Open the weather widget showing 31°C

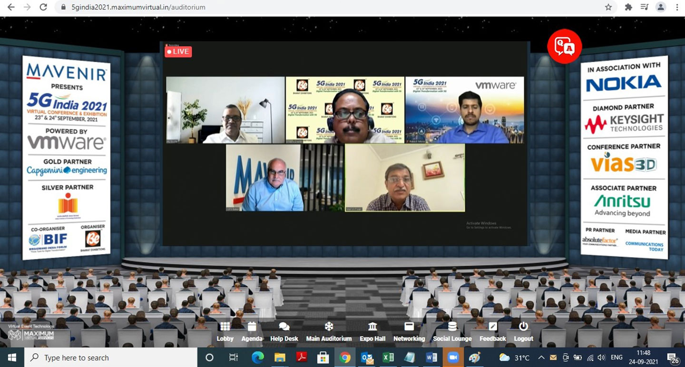tap(514, 357)
